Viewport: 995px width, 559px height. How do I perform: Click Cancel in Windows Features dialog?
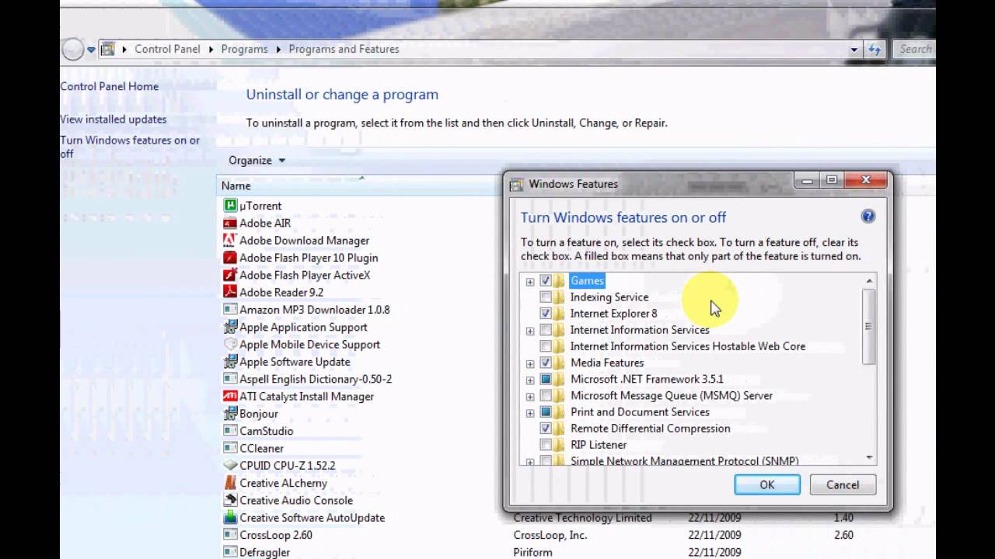pyautogui.click(x=843, y=484)
